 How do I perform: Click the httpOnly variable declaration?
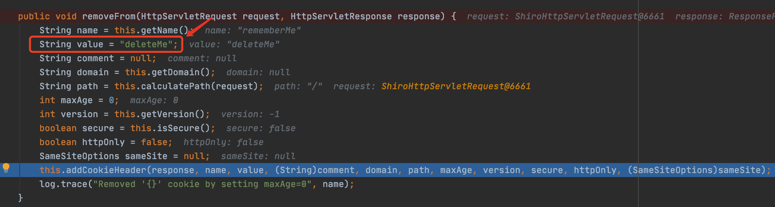pyautogui.click(x=103, y=142)
